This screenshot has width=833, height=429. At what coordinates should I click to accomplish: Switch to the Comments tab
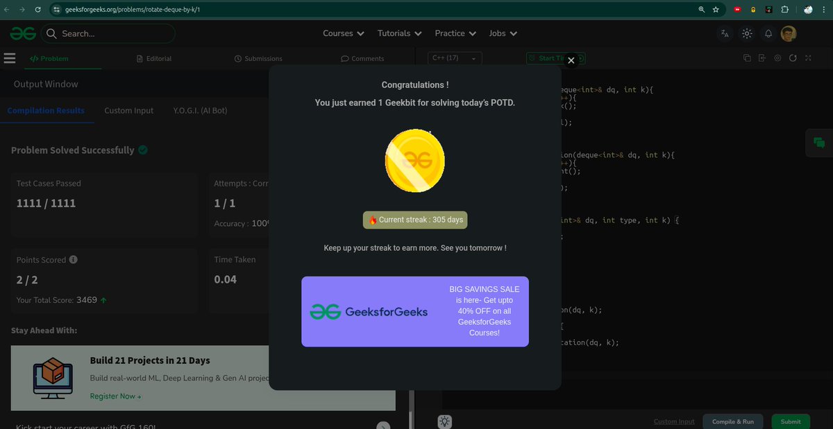[362, 58]
